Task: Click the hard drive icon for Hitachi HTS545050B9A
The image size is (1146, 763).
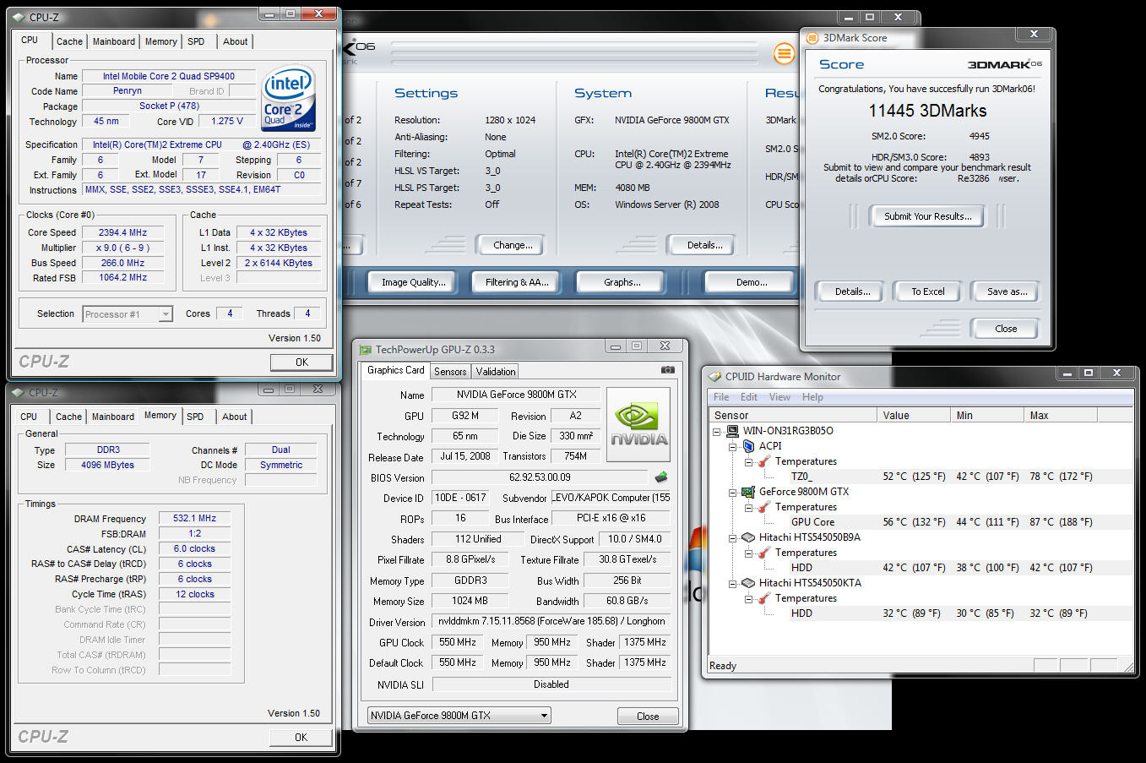Action: [748, 537]
